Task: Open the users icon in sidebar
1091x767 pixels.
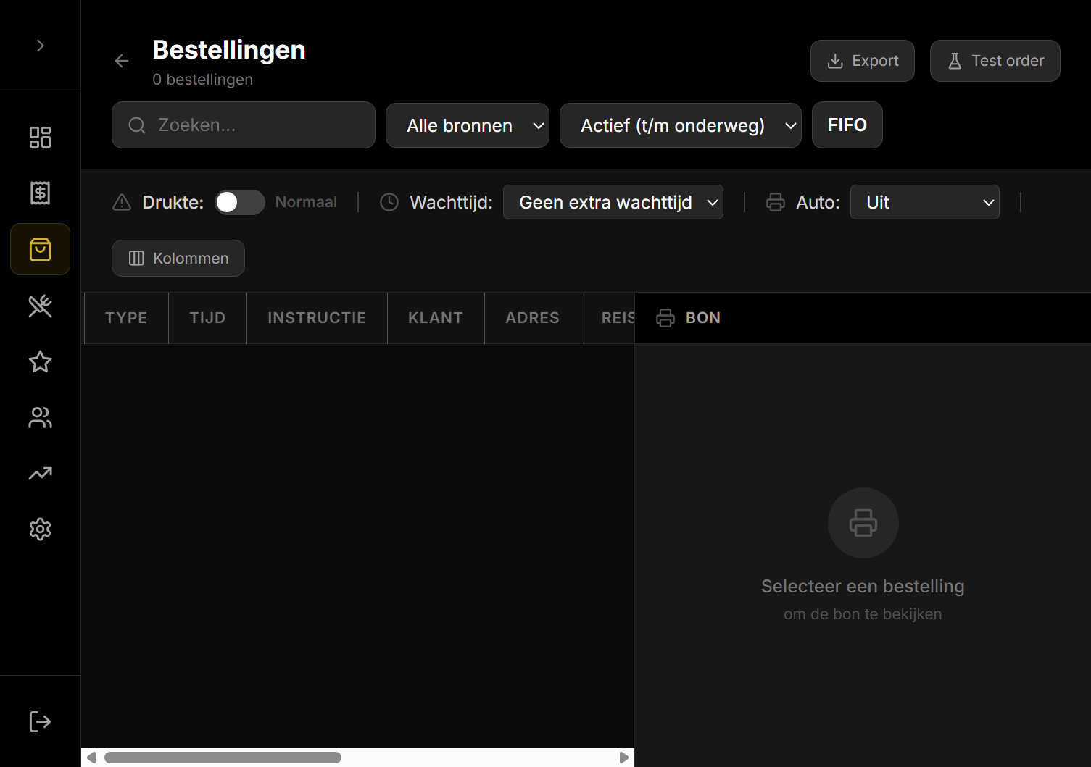Action: coord(40,417)
